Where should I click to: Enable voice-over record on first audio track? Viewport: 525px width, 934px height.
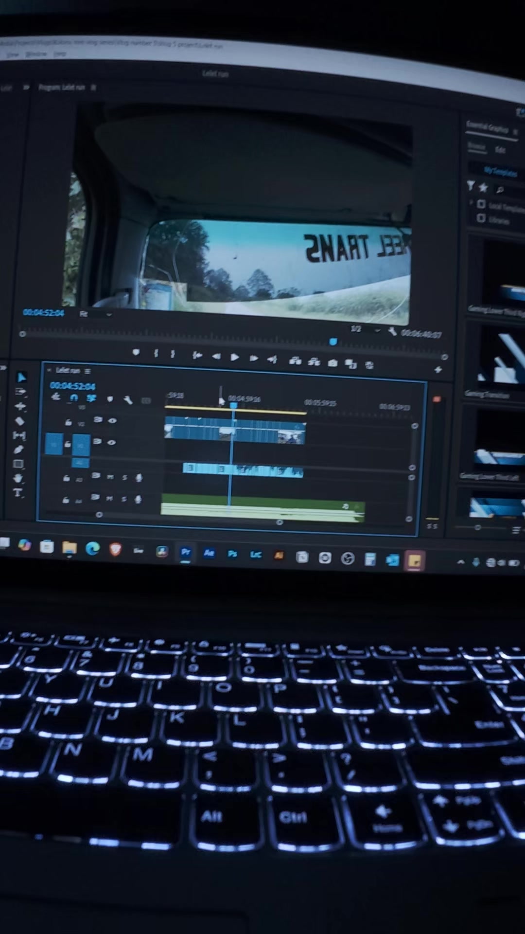tap(139, 478)
